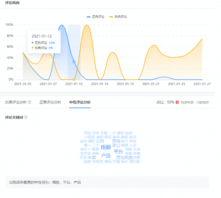221x198 pixels.
Task: Open 负面评论分析 tab
Action: tap(16, 102)
